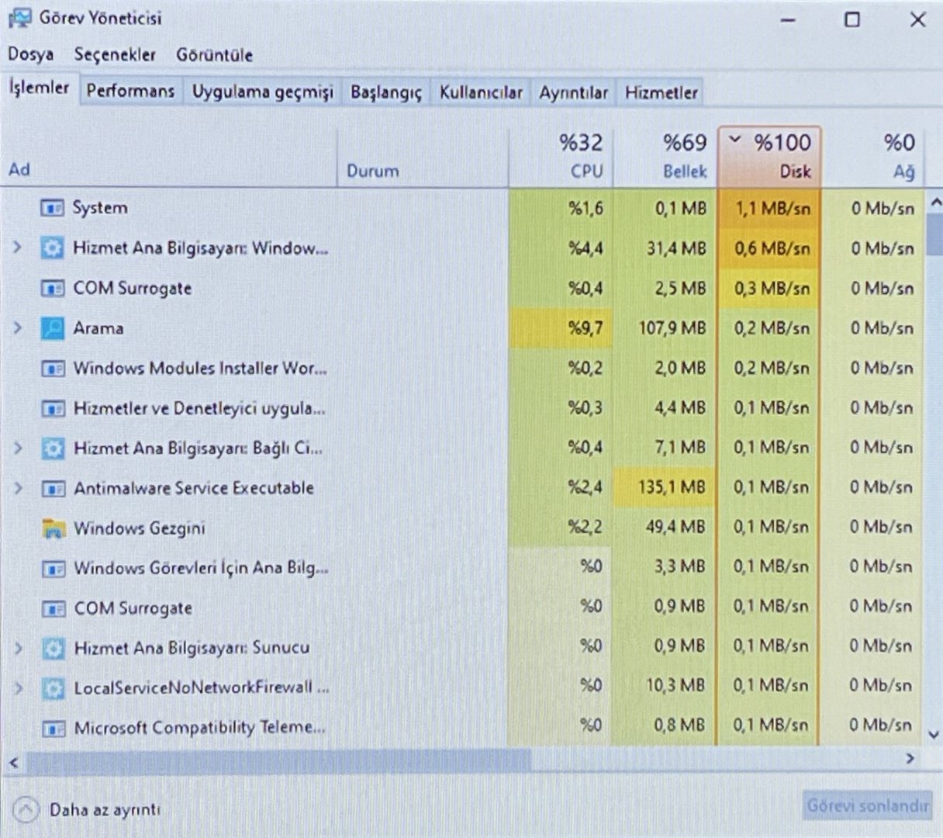The width and height of the screenshot is (943, 838).
Task: Click the horizontal scrollbar left arrow
Action: click(x=13, y=763)
